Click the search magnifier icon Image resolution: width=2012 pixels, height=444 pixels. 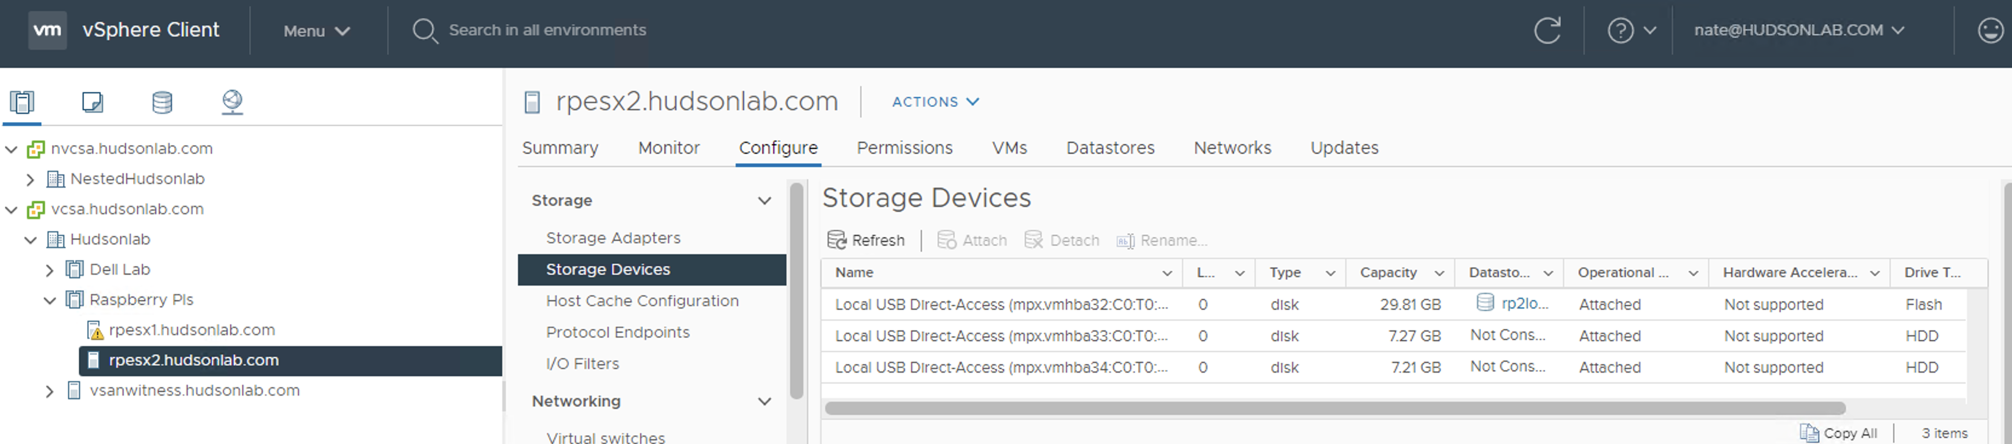pyautogui.click(x=425, y=31)
